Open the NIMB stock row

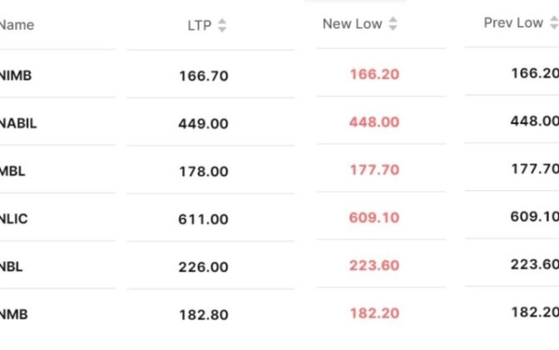pyautogui.click(x=16, y=75)
